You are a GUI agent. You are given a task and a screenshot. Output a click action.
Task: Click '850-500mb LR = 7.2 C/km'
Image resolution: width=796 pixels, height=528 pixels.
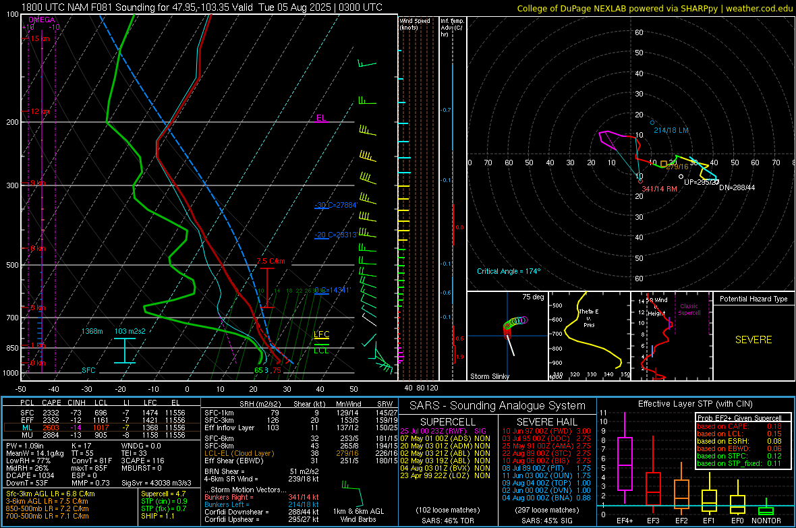tap(47, 508)
